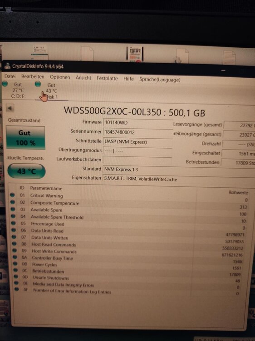Viewport: 255px width, 341px height.
Task: Click raw value 47798971 of Data Units Read
Action: tap(235, 235)
